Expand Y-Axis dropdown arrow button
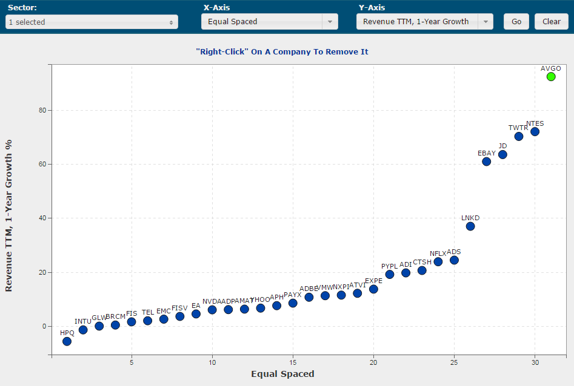The height and width of the screenshot is (386, 574). 486,22
